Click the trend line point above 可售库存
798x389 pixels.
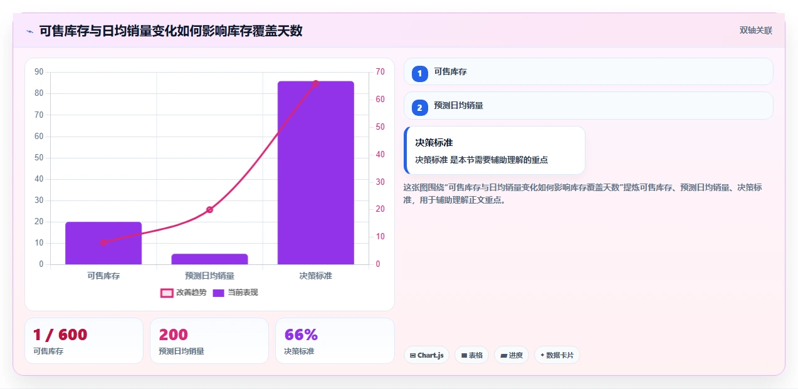(103, 242)
